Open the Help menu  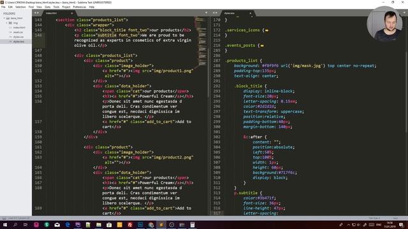coord(92,7)
